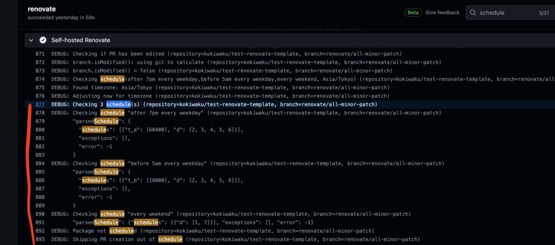The width and height of the screenshot is (555, 245).
Task: Click the Beta badge
Action: [413, 12]
